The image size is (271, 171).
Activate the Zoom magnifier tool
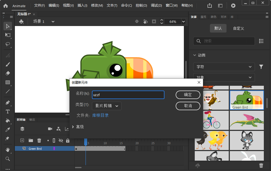point(7,159)
